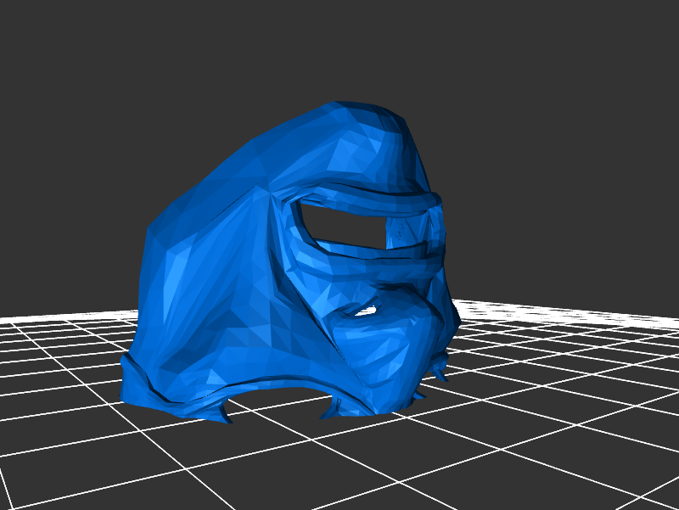Screen dimensions: 679x510
Task: Click the lower ridge beneath the eye slit
Action: [373, 256]
